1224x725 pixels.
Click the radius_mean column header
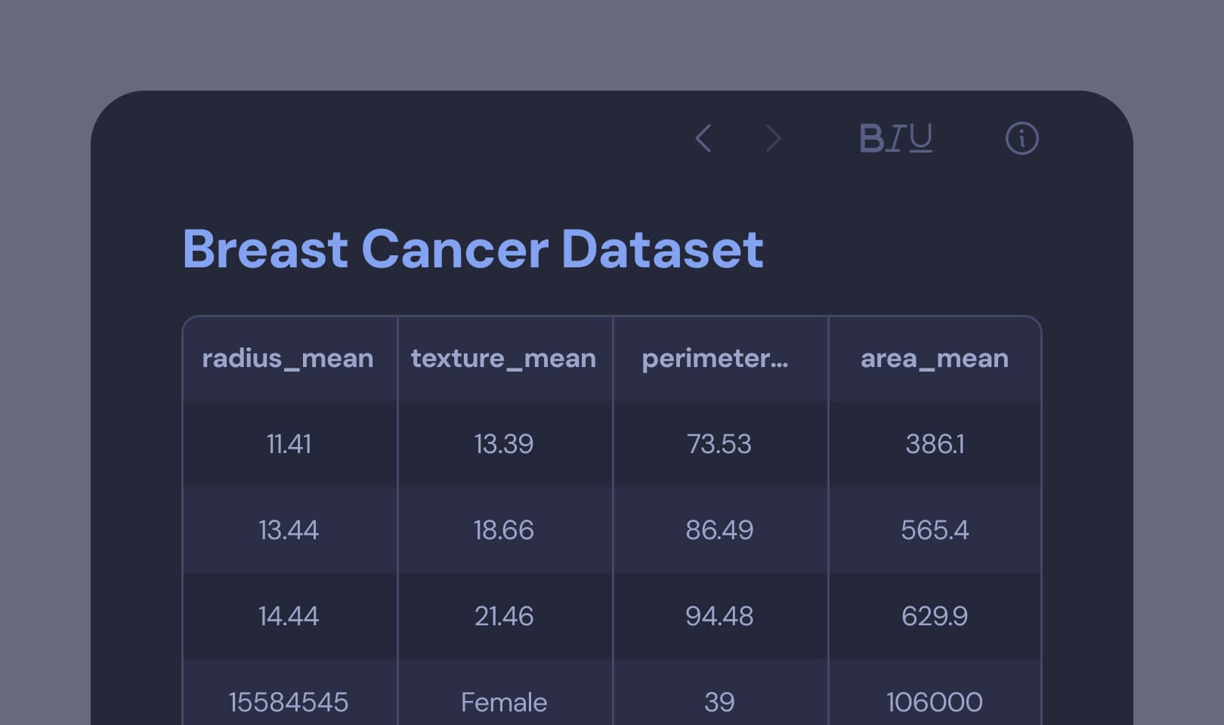pos(288,358)
